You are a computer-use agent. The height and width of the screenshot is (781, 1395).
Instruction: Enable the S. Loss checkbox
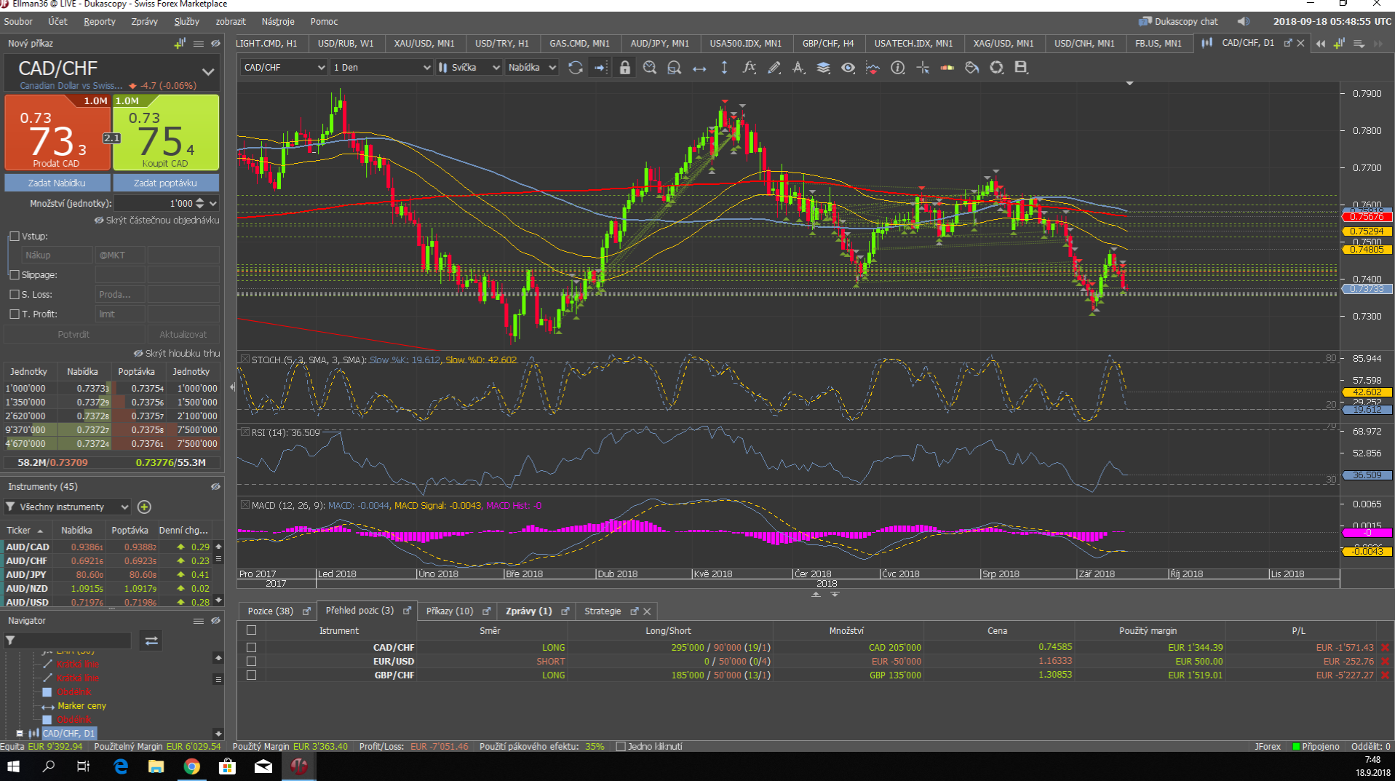(15, 295)
